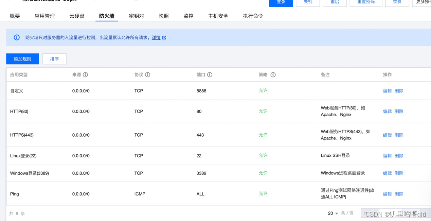Select the 防火墙 tab
431x221 pixels.
coord(107,16)
